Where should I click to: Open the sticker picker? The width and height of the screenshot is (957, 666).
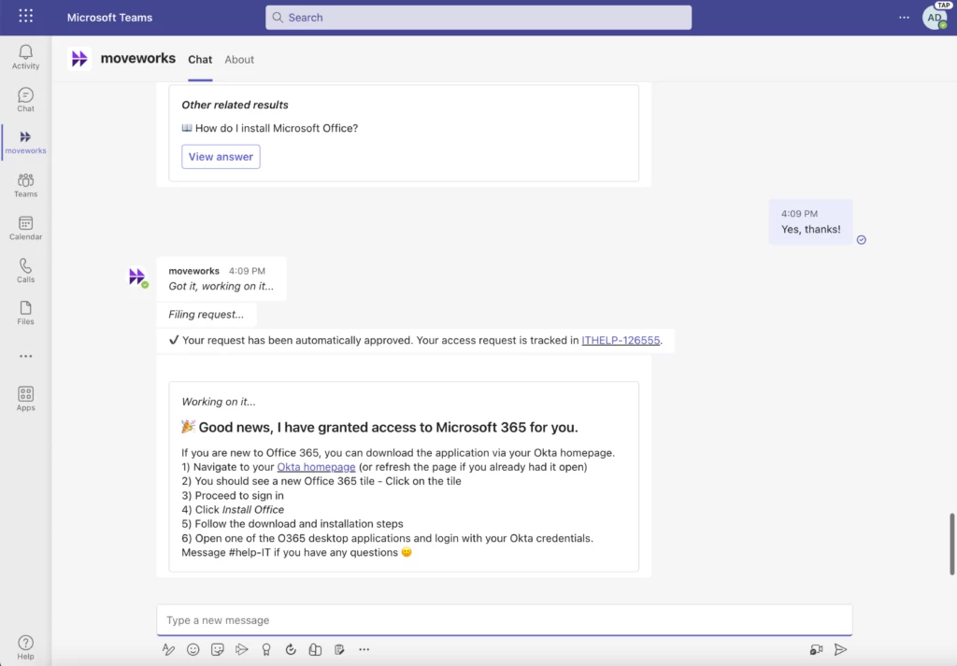click(x=217, y=649)
